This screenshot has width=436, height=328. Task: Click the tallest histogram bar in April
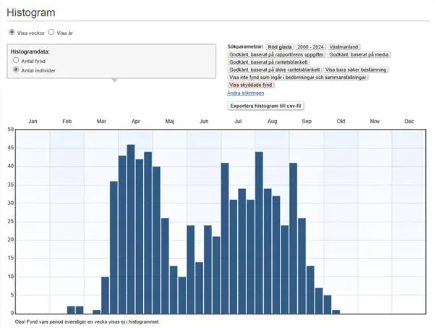(131, 228)
